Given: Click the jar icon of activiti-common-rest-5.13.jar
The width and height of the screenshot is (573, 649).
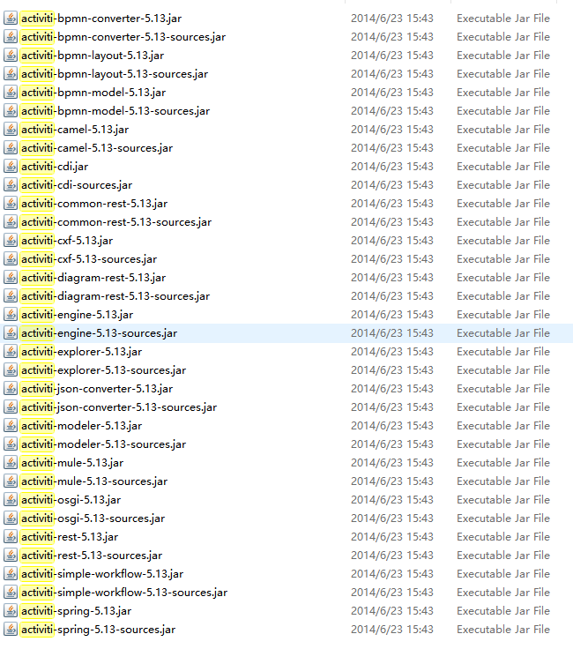Looking at the screenshot, I should pyautogui.click(x=11, y=203).
